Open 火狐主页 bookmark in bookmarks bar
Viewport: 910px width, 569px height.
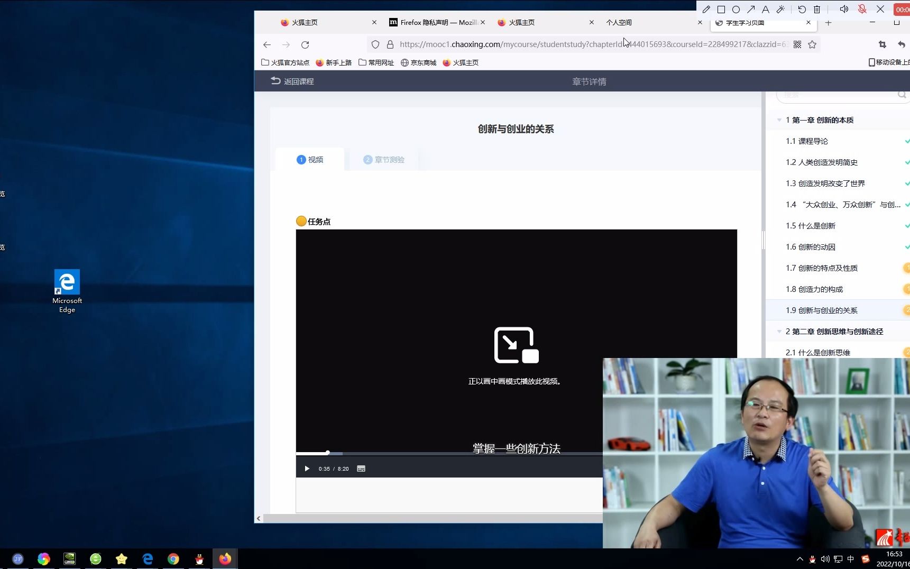pyautogui.click(x=461, y=62)
